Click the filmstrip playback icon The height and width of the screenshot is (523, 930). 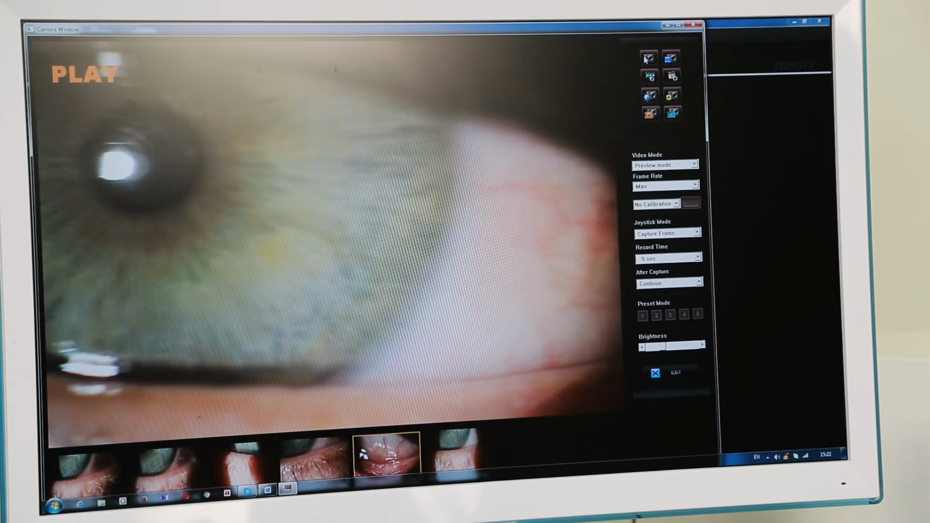coord(650,76)
